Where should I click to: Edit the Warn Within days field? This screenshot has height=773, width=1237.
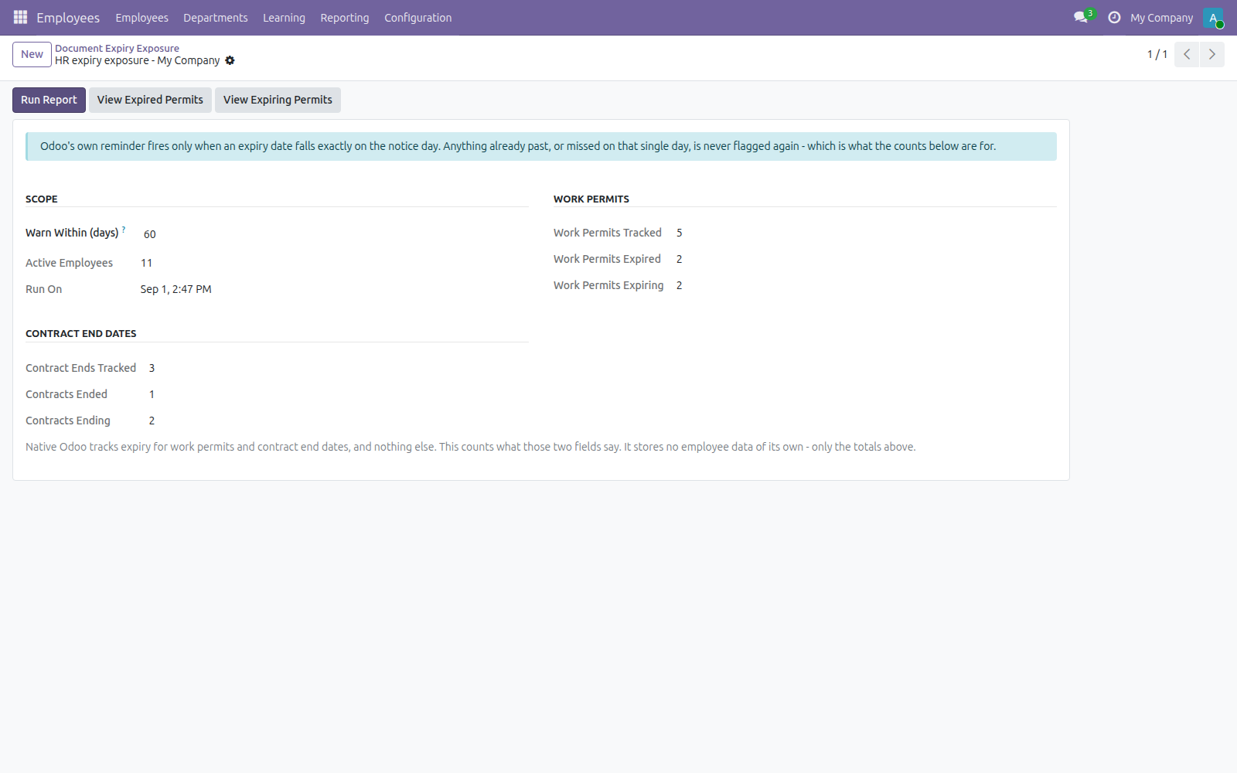[x=332, y=233]
